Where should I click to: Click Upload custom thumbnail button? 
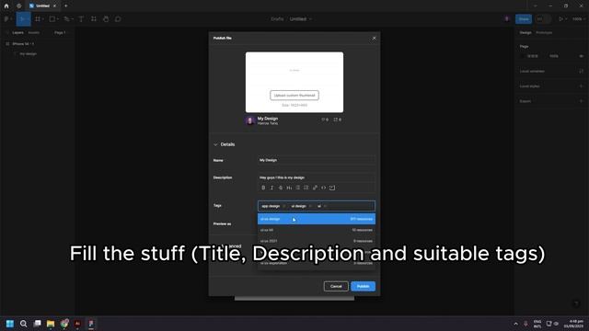(x=294, y=96)
